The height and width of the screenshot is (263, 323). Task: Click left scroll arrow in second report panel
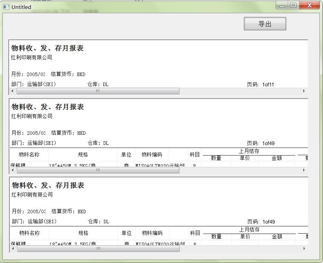tap(13, 170)
